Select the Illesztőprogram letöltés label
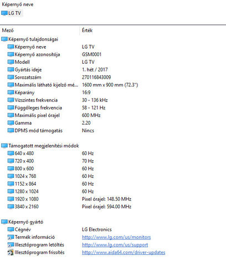The image size is (226, 266). pyautogui.click(x=39, y=245)
